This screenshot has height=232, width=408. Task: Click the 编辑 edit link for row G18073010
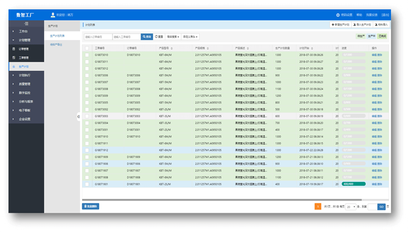coord(374,55)
